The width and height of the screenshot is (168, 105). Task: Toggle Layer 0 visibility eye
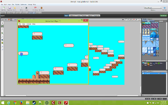click(161, 73)
